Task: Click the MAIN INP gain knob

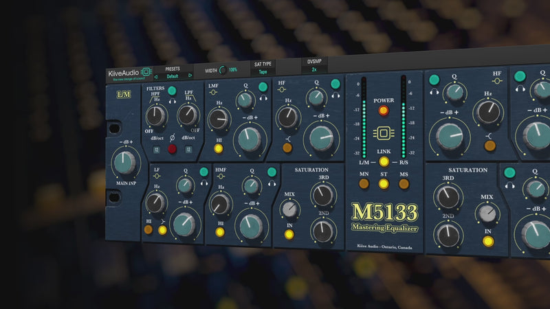Action: 124,163
